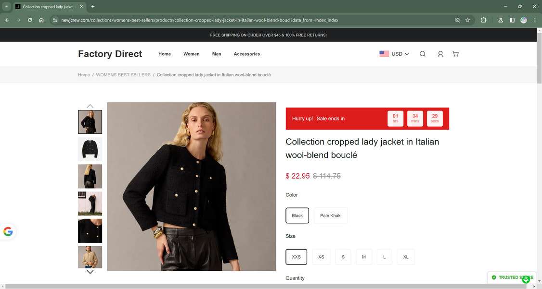Expand more thumbnails with the down chevron
This screenshot has height=289, width=542.
90,272
